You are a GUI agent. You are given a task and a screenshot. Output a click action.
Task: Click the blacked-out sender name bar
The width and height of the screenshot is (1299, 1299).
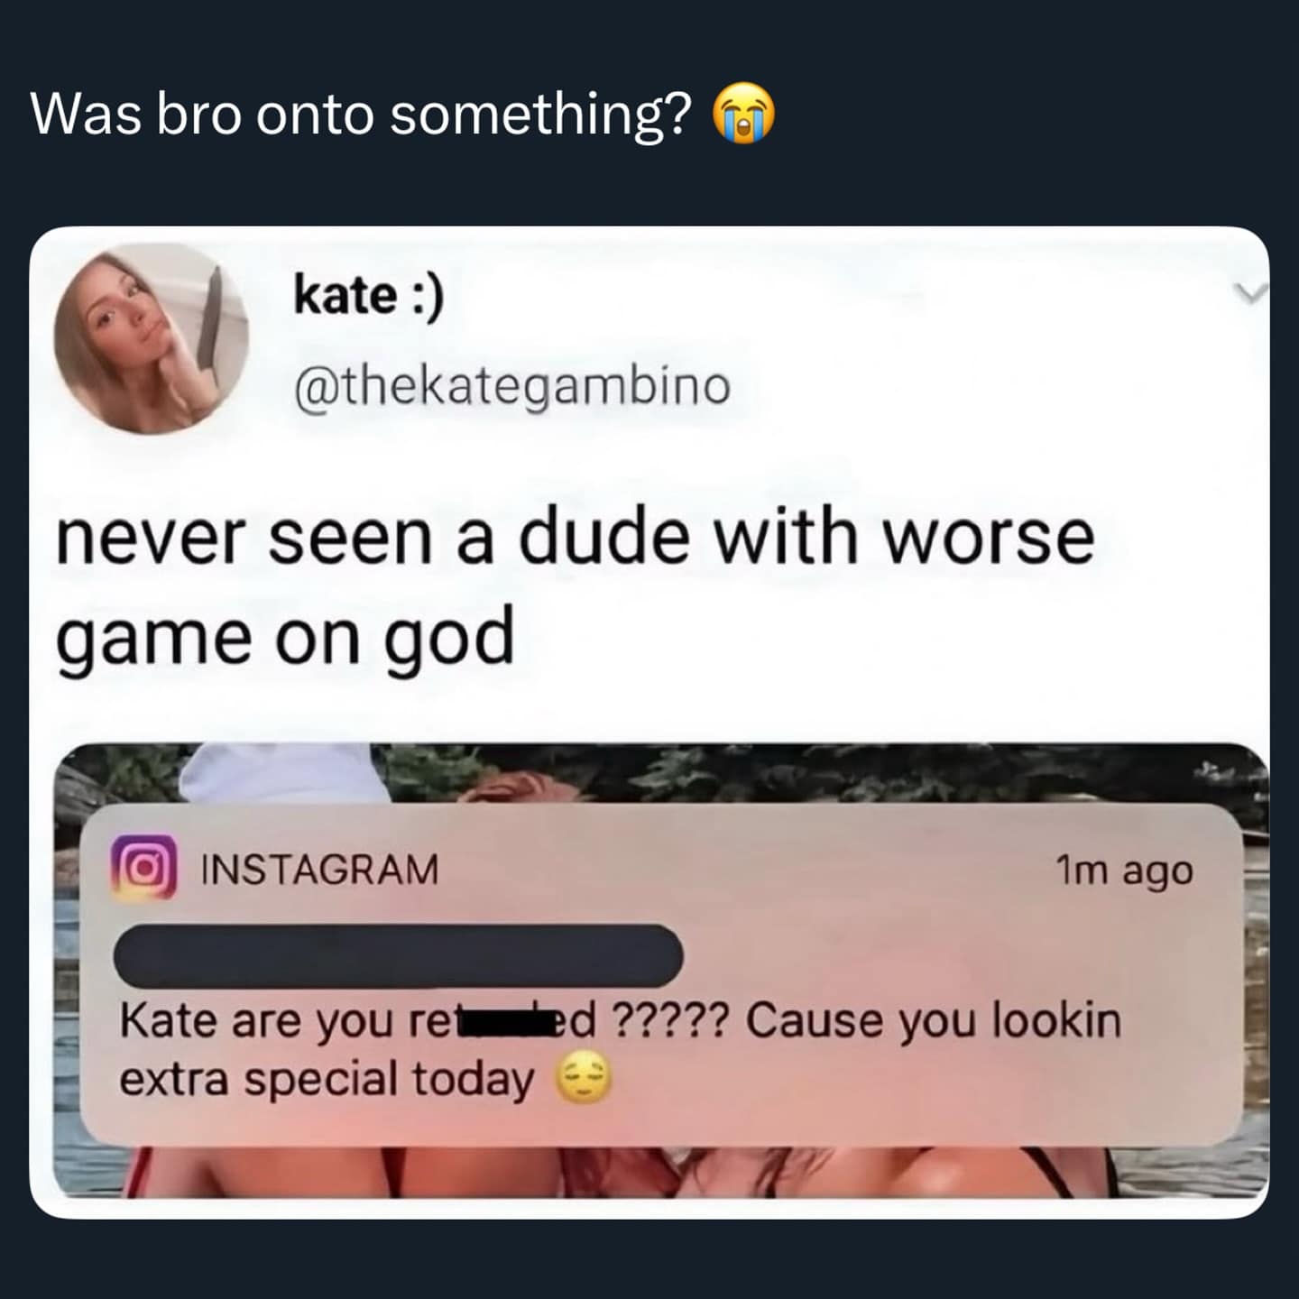pos(398,955)
